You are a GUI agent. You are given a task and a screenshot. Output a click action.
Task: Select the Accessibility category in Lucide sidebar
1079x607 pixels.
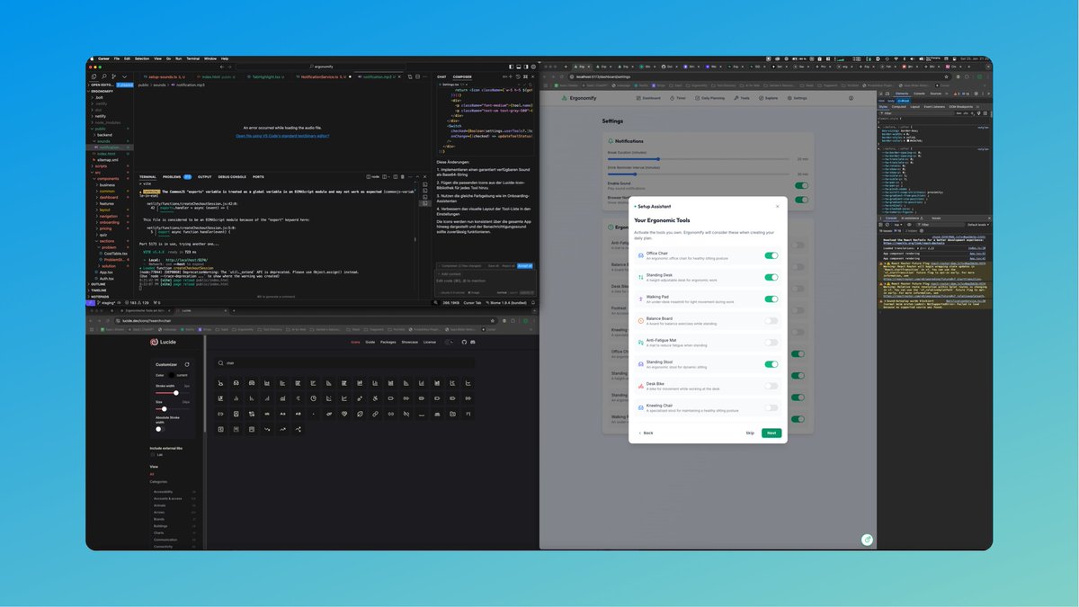click(x=163, y=492)
